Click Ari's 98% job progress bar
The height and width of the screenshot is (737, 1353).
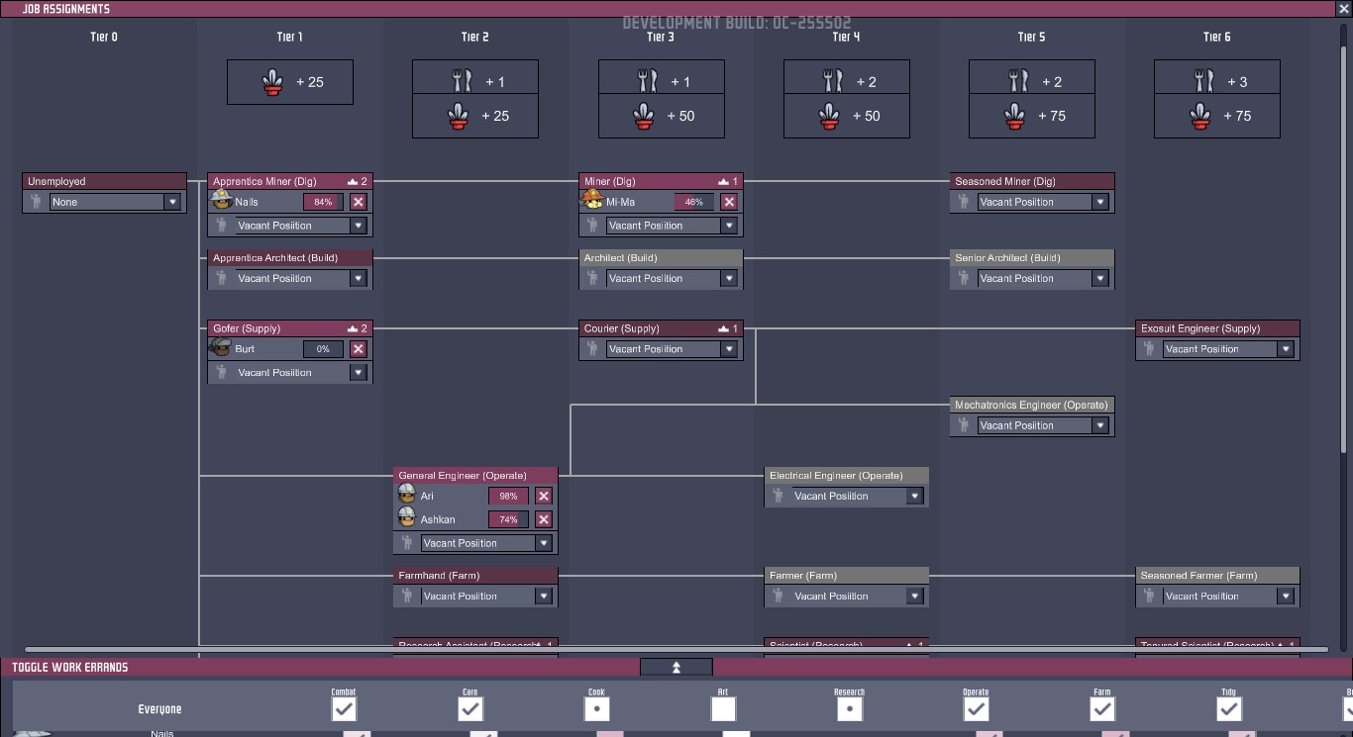tap(508, 497)
